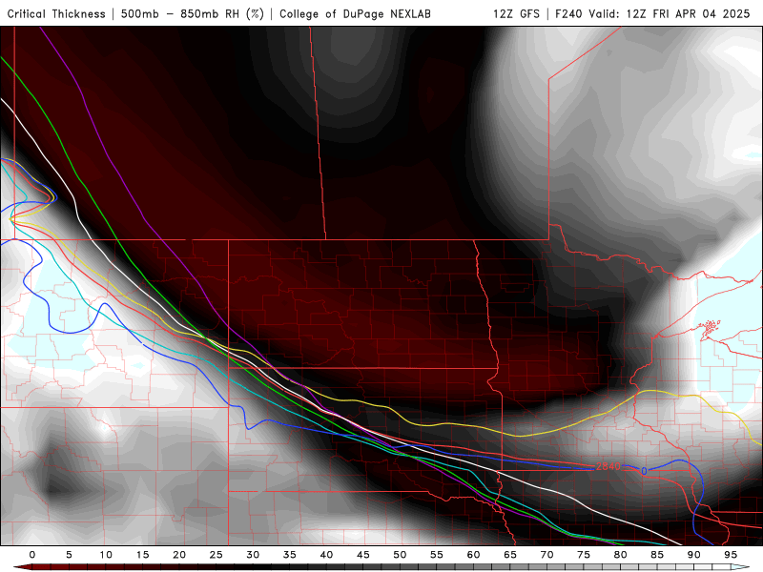This screenshot has width=763, height=572.
Task: Click the '65' value on the color scale
Action: pyautogui.click(x=510, y=555)
